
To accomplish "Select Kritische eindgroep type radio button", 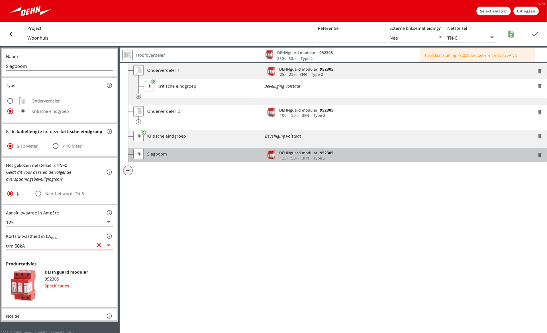I will coord(10,111).
